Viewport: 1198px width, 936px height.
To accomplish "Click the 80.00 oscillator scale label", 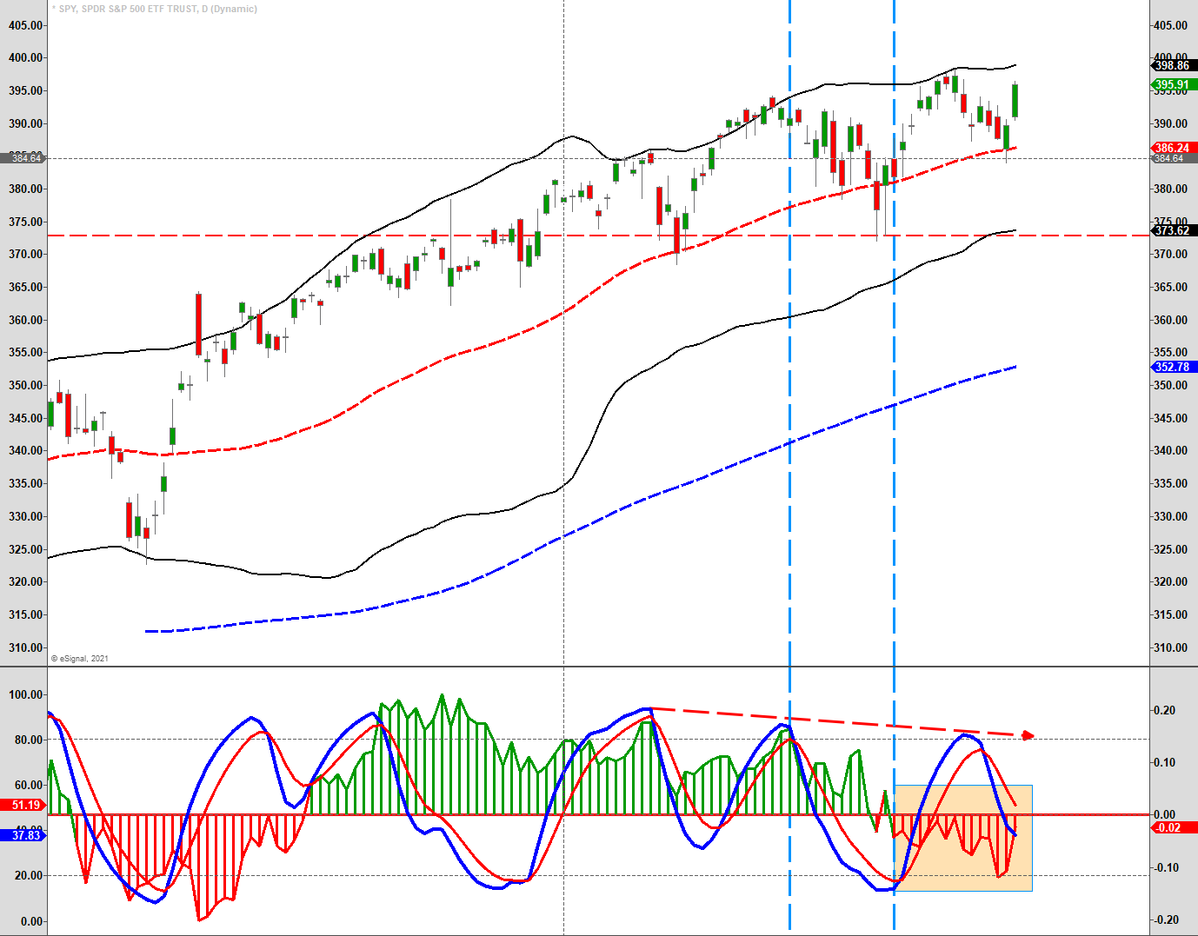I will (28, 740).
